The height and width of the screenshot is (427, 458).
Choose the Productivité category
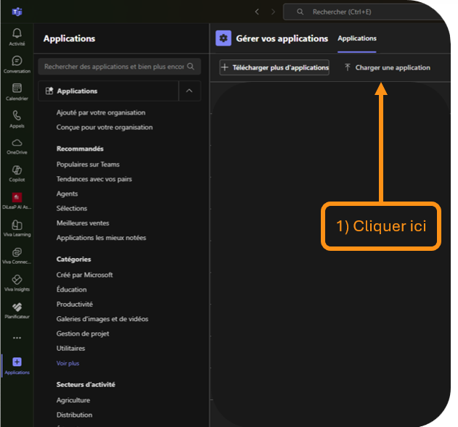tap(75, 304)
